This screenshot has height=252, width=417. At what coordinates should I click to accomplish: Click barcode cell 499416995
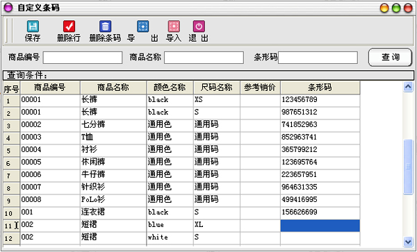(320, 201)
